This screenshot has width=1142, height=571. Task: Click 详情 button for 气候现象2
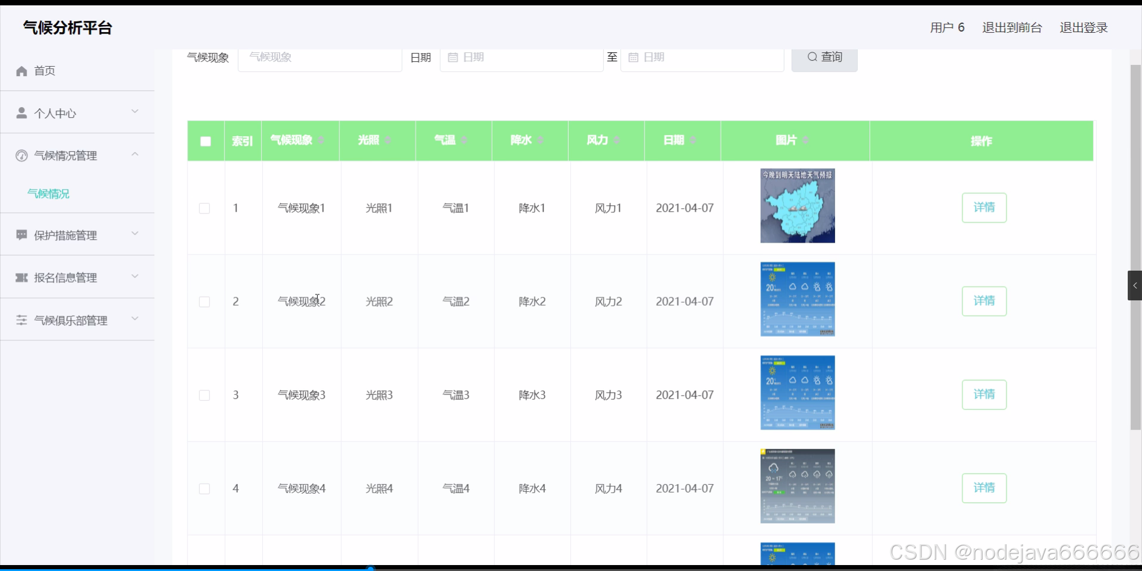coord(984,301)
